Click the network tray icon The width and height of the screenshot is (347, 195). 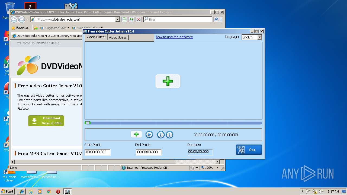coord(315,191)
